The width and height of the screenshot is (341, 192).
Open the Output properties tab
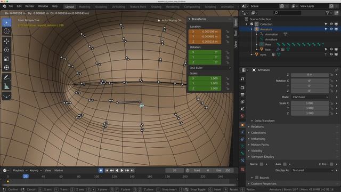[x=242, y=95]
